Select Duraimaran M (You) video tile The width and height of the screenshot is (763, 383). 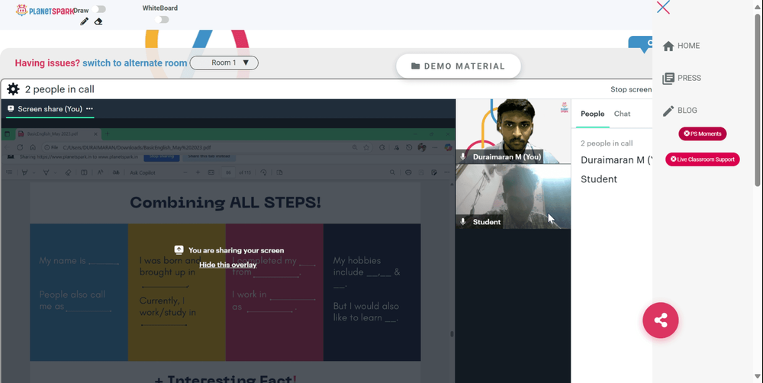pyautogui.click(x=513, y=131)
